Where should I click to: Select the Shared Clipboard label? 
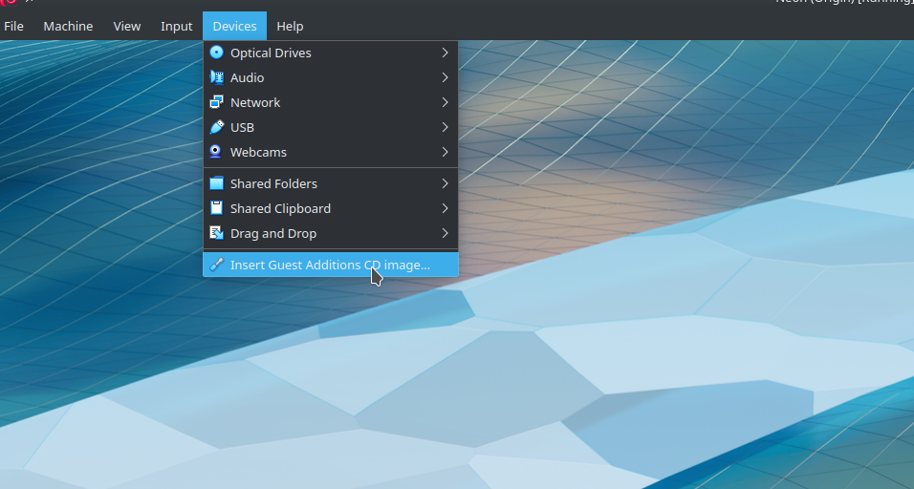(x=280, y=208)
